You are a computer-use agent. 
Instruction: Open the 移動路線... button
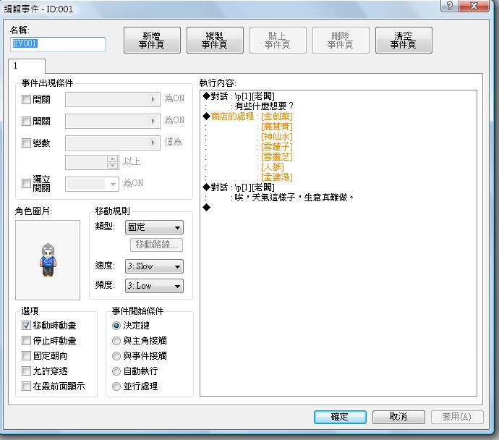[x=156, y=245]
